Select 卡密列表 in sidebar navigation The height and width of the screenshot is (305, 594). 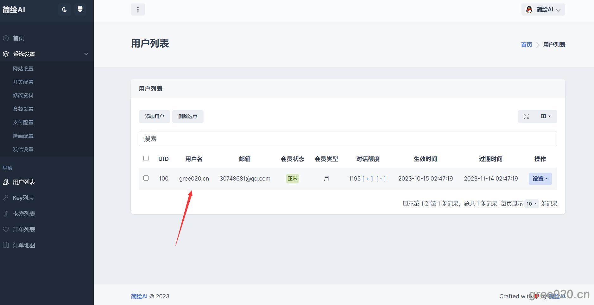(24, 214)
